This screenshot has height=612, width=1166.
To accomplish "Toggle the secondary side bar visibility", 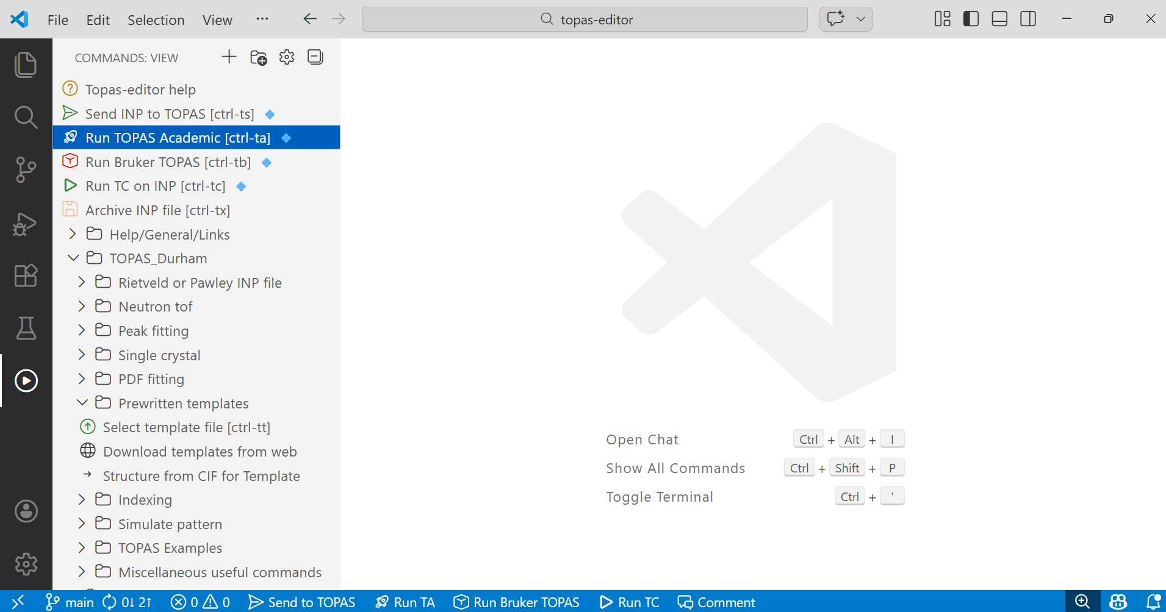I will pos(1028,19).
